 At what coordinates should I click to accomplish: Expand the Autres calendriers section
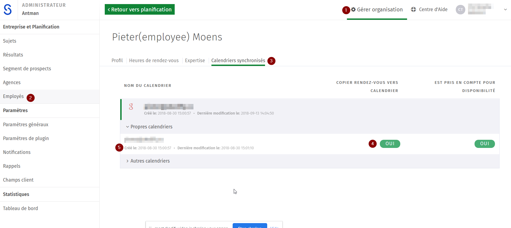point(148,161)
